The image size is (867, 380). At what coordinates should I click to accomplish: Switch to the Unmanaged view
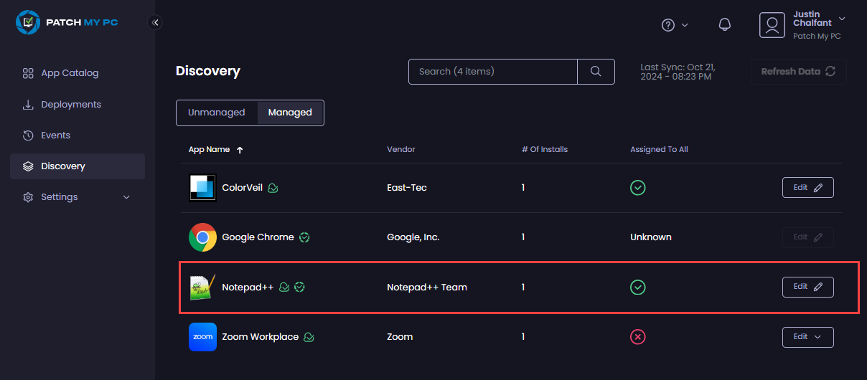(217, 113)
